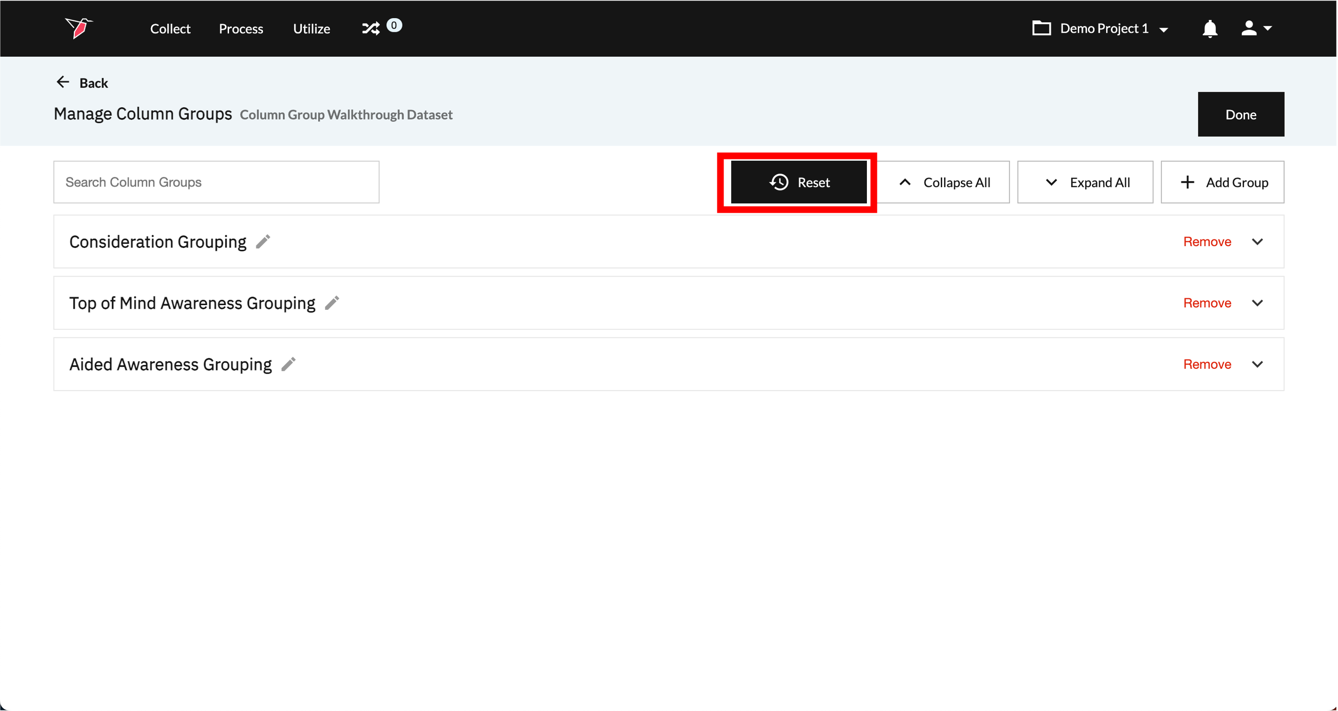Screen dimensions: 1338x711
Task: Open the shuffle queue icon
Action: pyautogui.click(x=371, y=28)
